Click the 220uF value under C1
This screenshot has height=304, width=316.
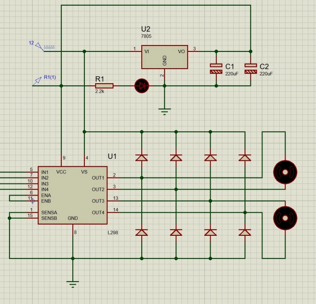(232, 74)
